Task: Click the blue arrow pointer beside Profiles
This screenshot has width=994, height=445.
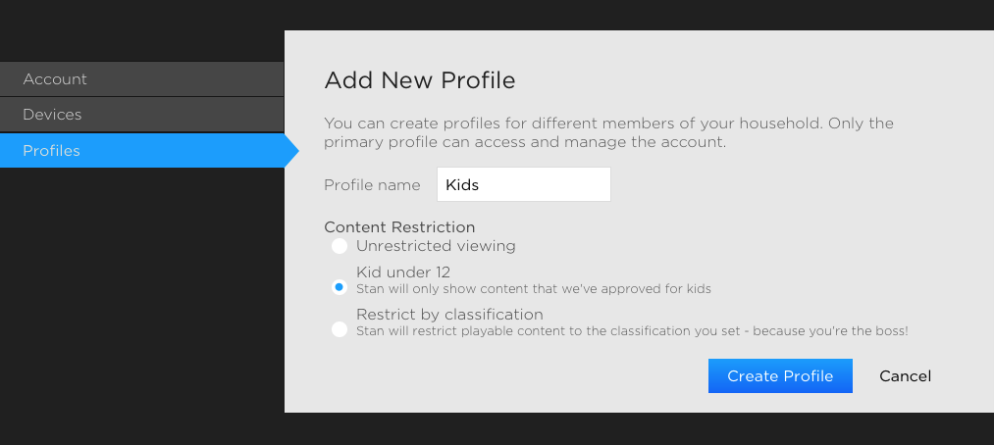Action: 290,151
